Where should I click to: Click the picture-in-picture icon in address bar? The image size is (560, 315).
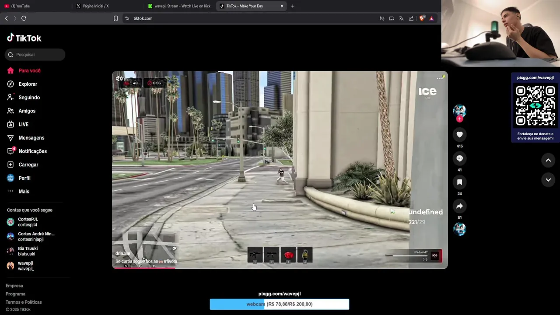click(x=392, y=18)
